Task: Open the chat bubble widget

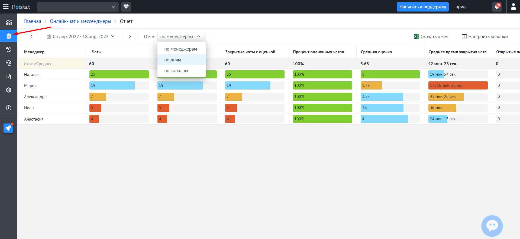Action: pos(492,226)
